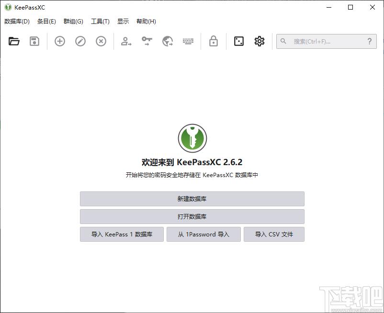This screenshot has width=384, height=313.
Task: Open the 数据库(D) menu
Action: point(17,22)
